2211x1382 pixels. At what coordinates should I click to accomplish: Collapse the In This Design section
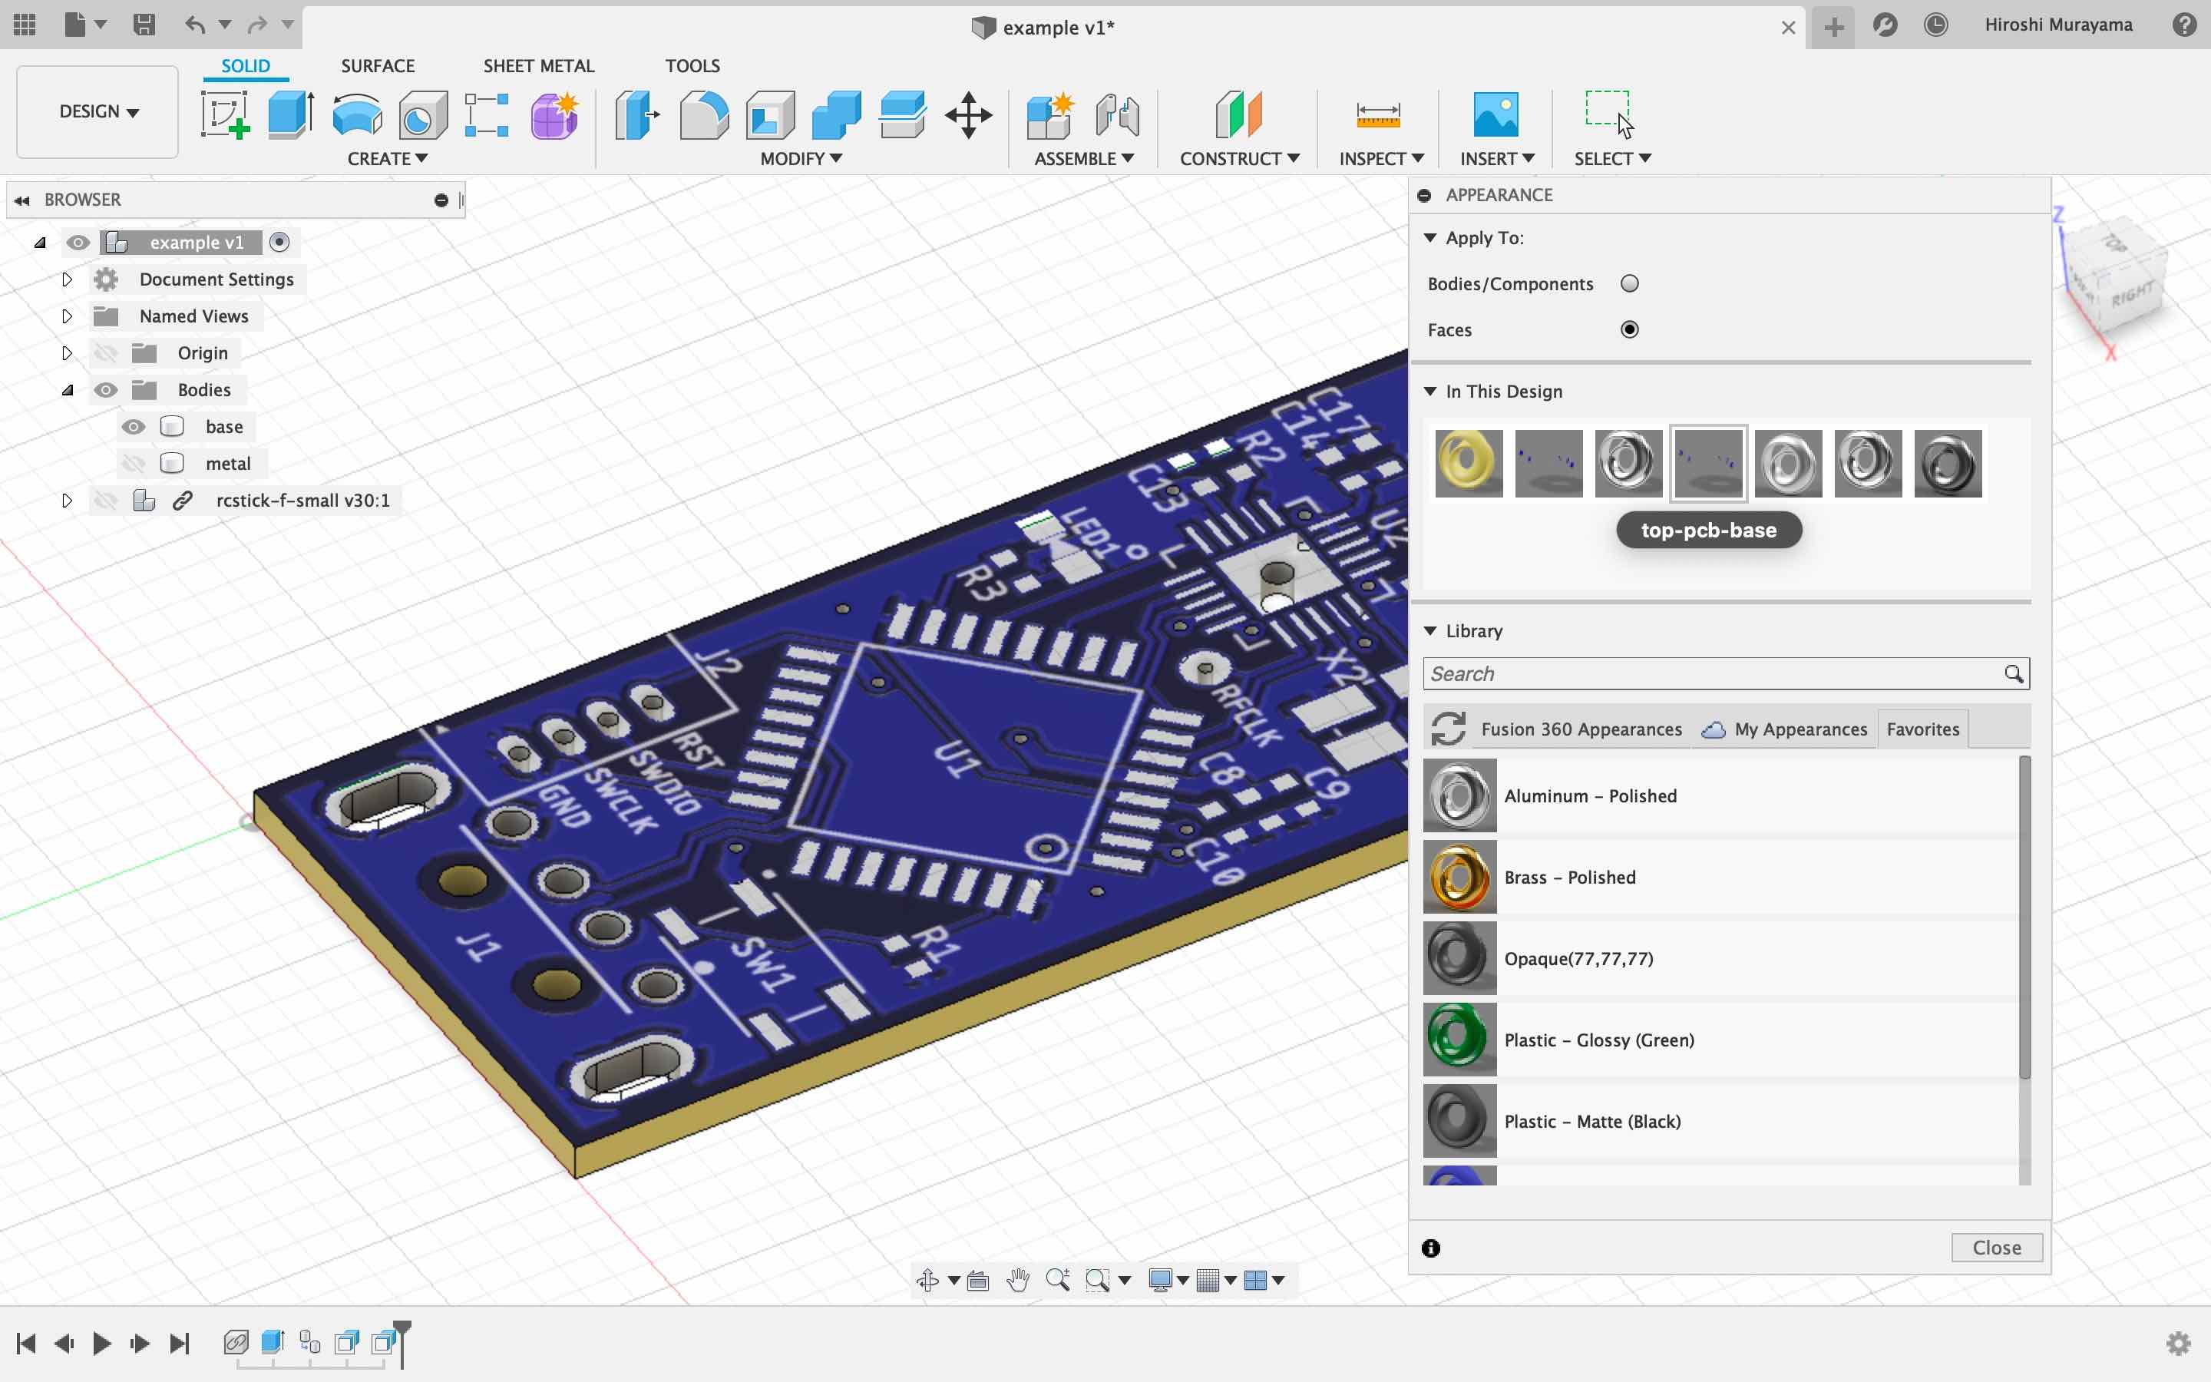click(1431, 392)
